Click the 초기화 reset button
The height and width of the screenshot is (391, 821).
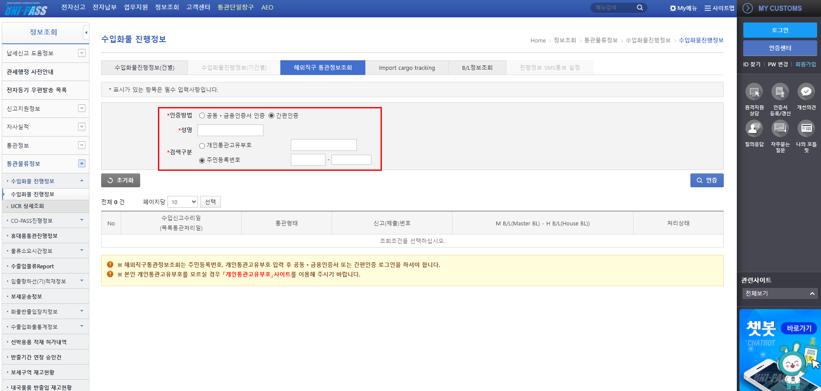(x=121, y=180)
